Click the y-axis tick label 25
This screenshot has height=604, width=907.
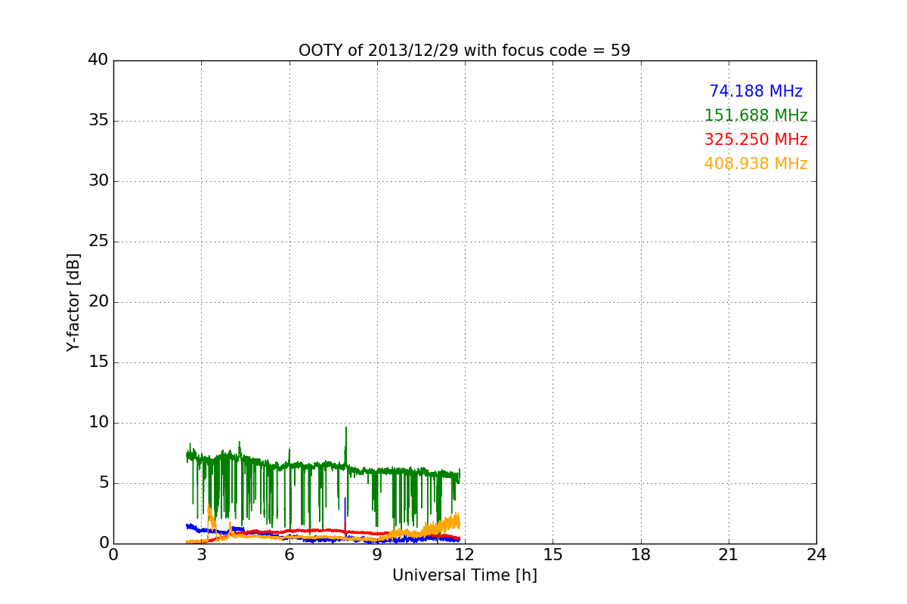(x=98, y=242)
